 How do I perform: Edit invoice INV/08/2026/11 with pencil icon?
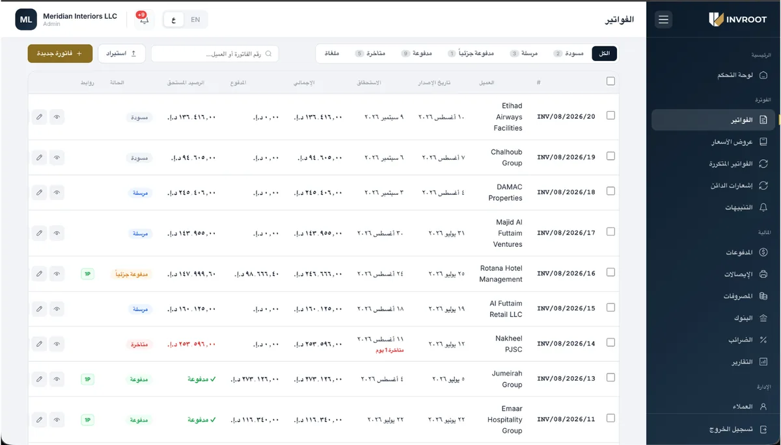tap(39, 420)
